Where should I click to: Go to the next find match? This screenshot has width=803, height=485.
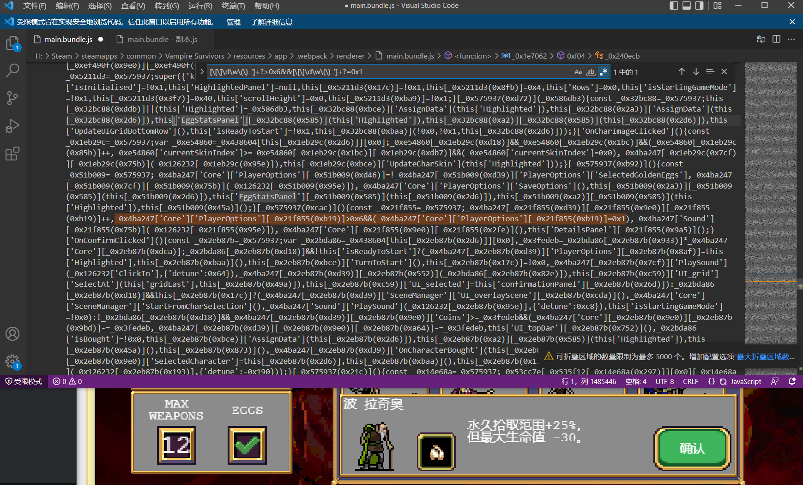(696, 71)
